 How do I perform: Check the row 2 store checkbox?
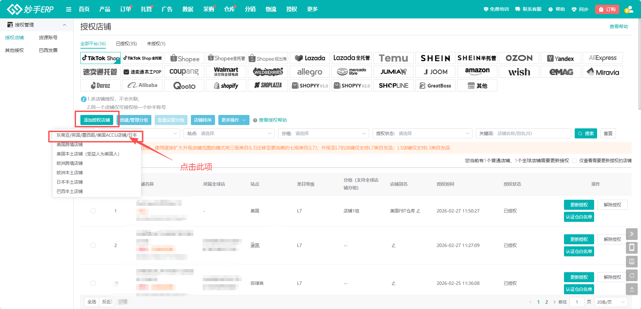tap(93, 245)
